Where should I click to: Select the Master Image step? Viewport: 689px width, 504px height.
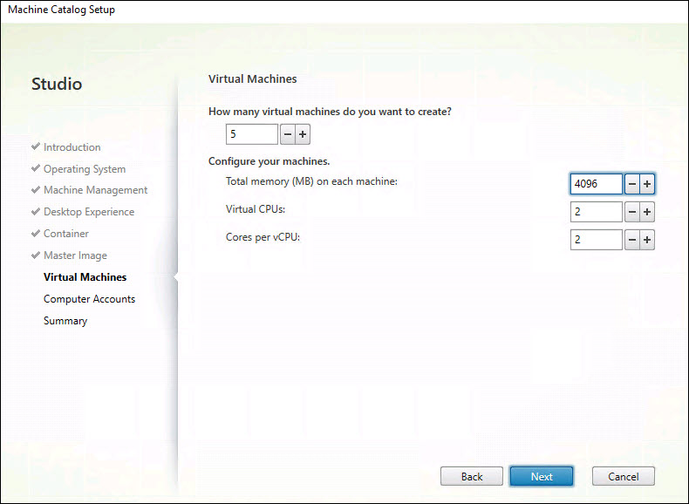[x=75, y=255]
